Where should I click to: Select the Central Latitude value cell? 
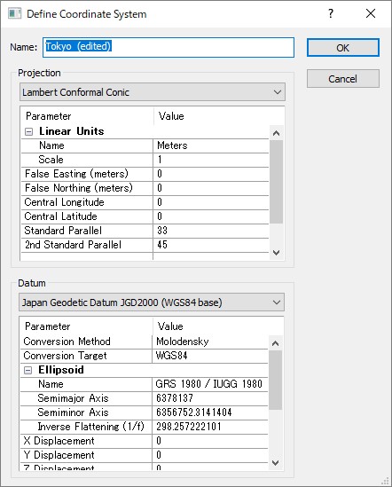(211, 216)
